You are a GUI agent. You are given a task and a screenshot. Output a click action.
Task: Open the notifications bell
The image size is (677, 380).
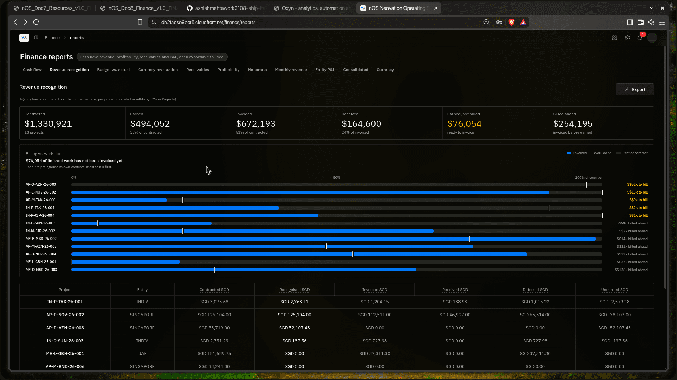640,38
